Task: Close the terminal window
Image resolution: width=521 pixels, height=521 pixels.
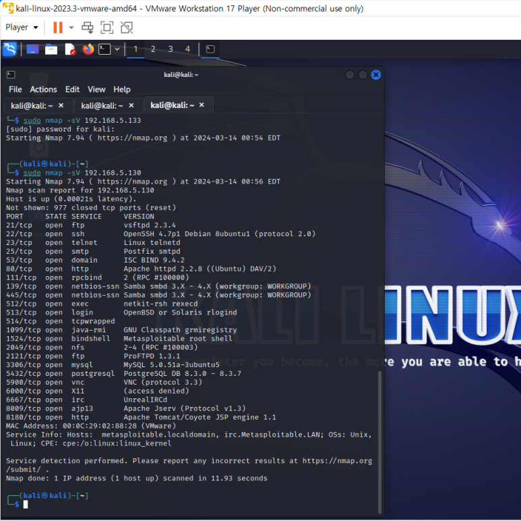Action: [x=376, y=74]
